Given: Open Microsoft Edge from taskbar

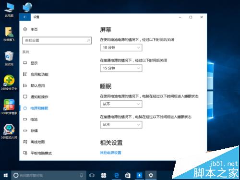Looking at the screenshot, I should point(117,175).
